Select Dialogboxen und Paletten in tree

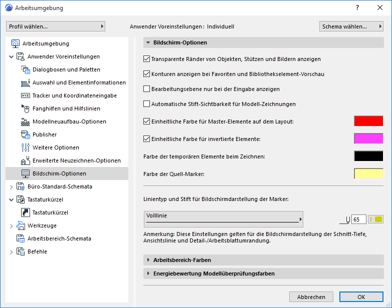(x=66, y=69)
